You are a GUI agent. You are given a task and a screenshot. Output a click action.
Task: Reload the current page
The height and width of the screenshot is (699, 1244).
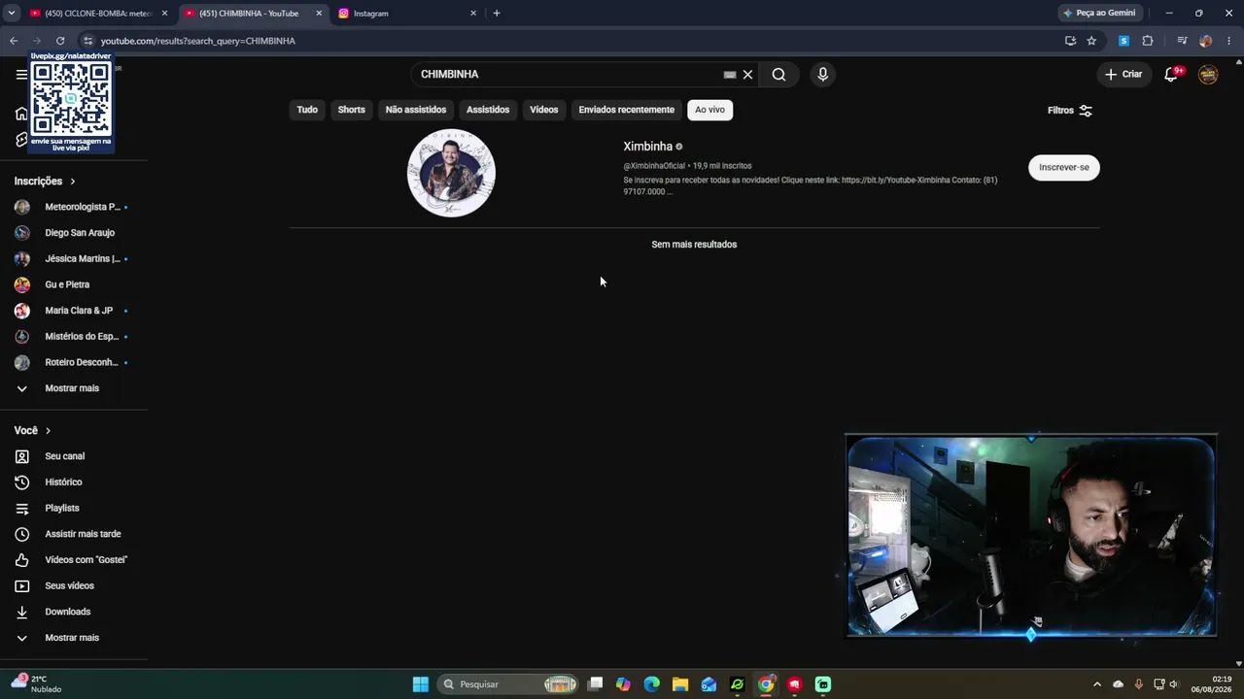click(x=60, y=41)
